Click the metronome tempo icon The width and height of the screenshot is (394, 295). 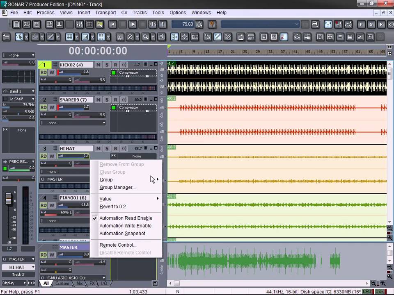click(199, 25)
